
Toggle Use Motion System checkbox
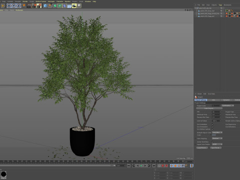212,129
